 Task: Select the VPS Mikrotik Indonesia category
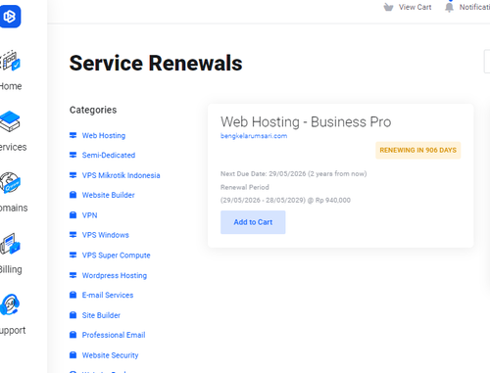(121, 175)
